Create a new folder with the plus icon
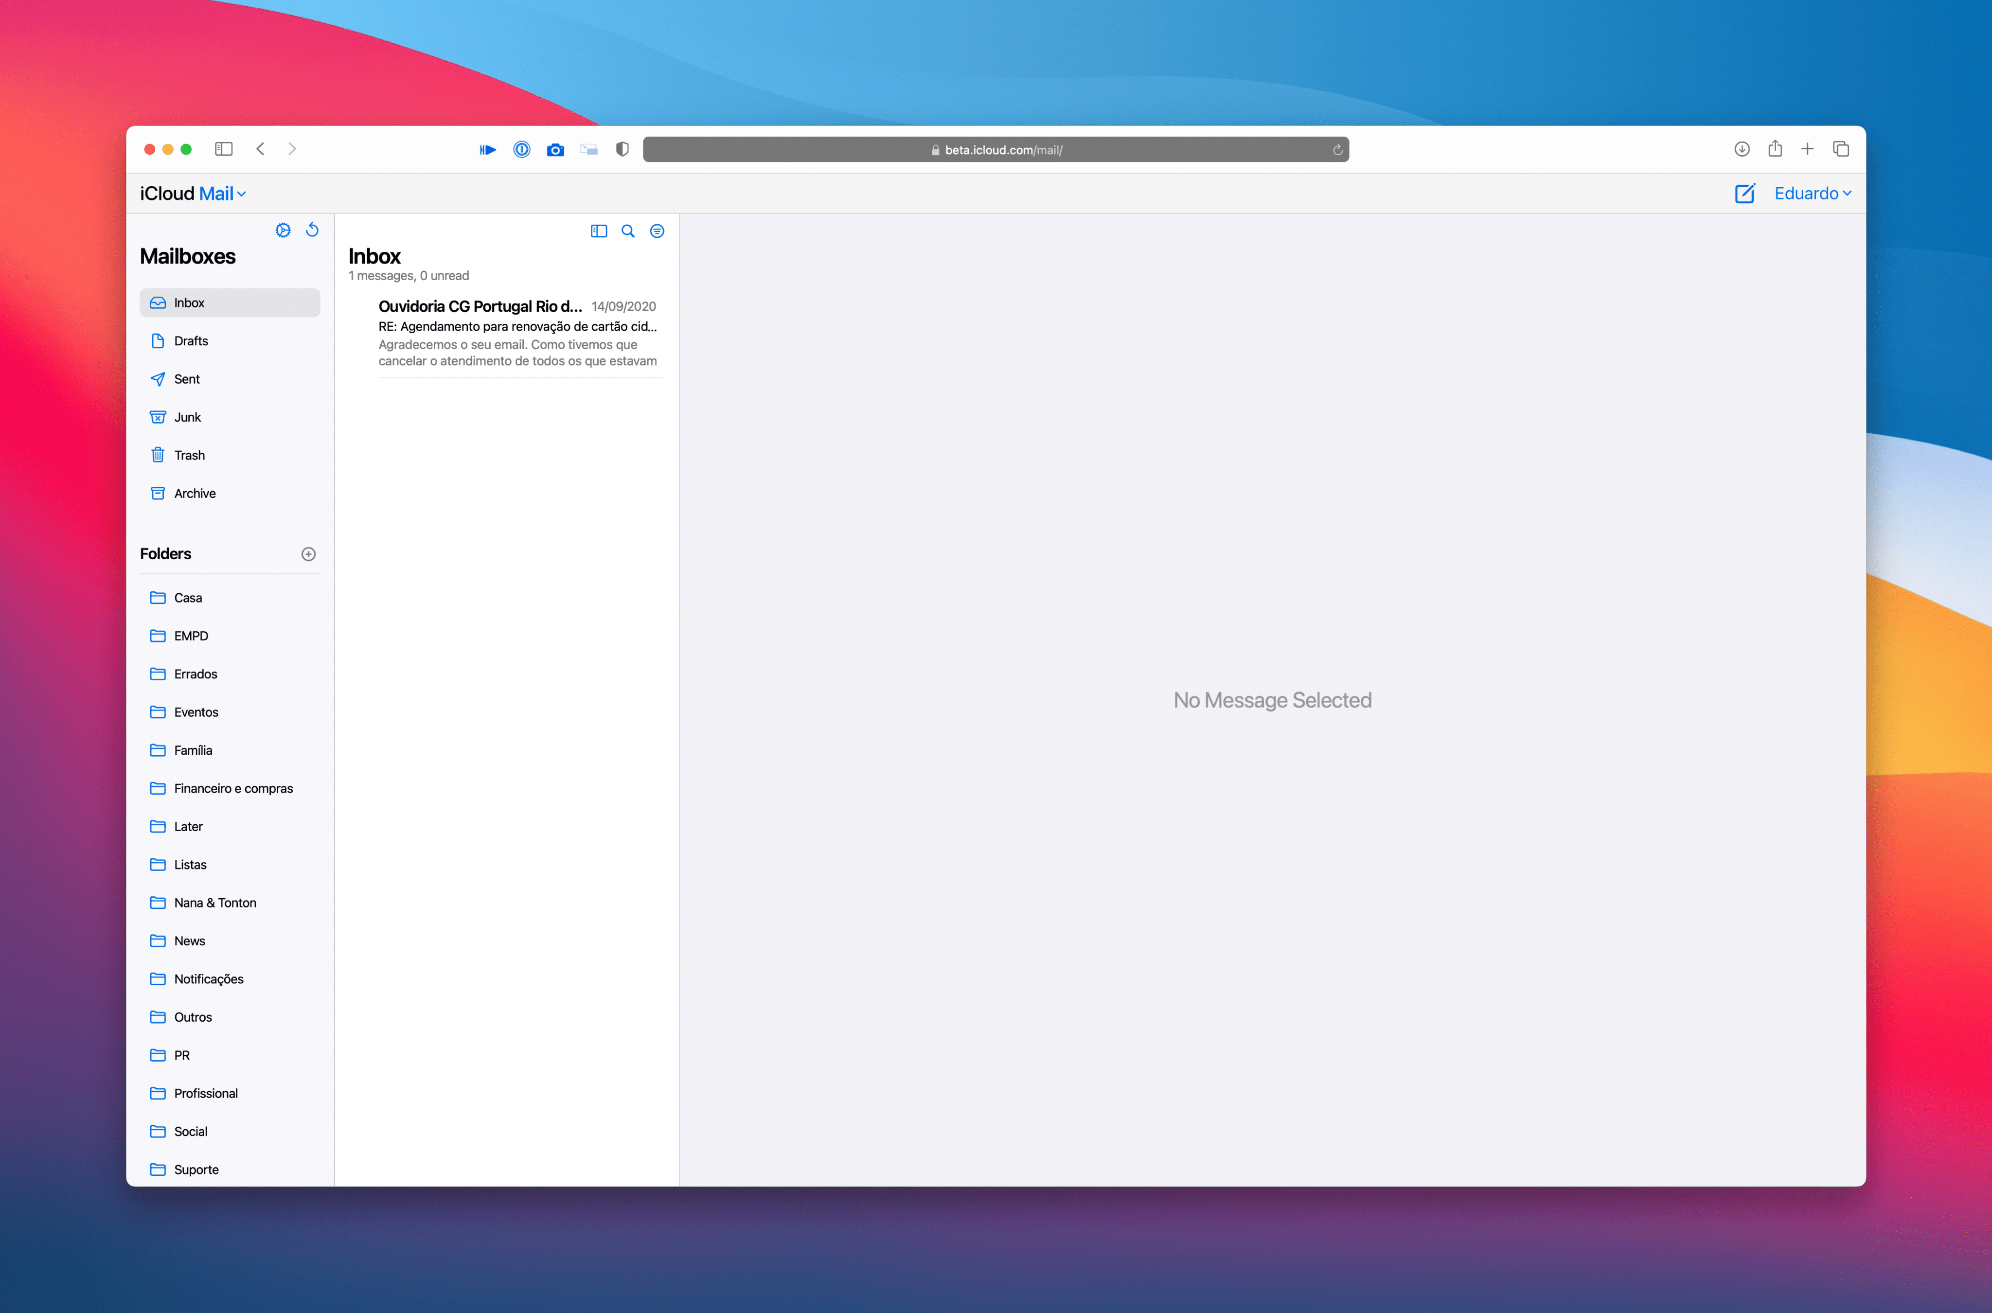The image size is (1992, 1313). pos(308,553)
